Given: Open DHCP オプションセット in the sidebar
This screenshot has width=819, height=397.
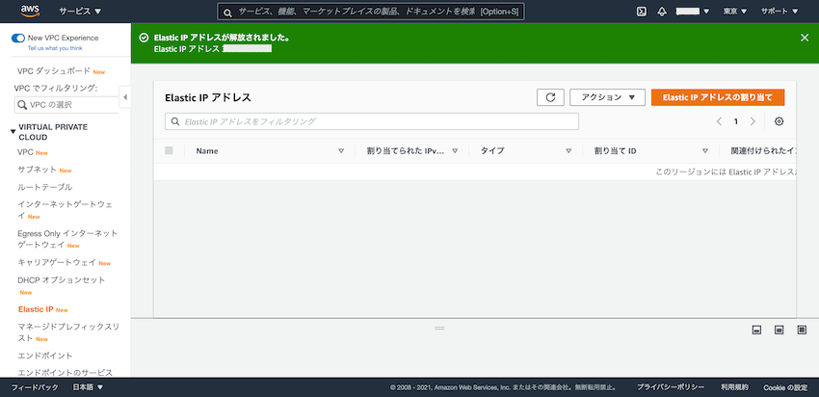Looking at the screenshot, I should pos(61,280).
